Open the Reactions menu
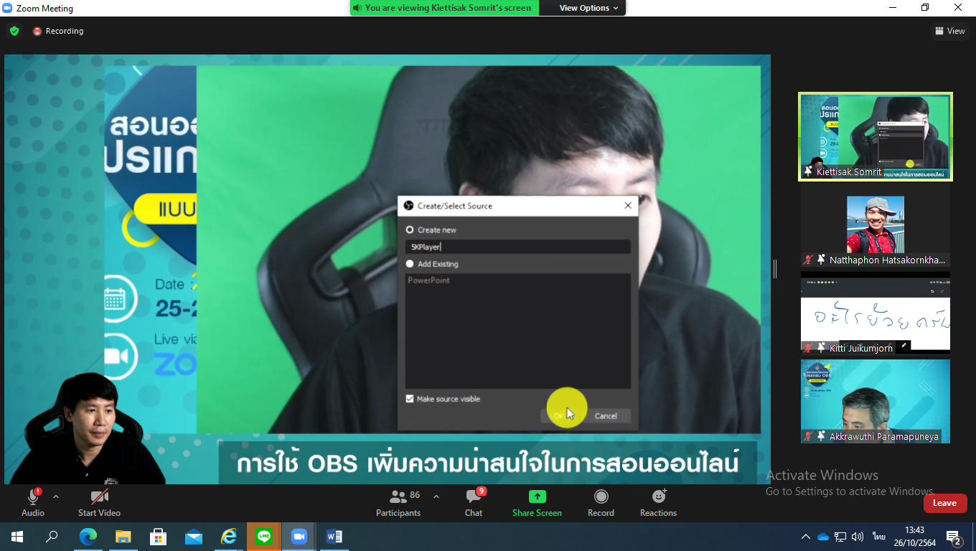 pos(658,502)
